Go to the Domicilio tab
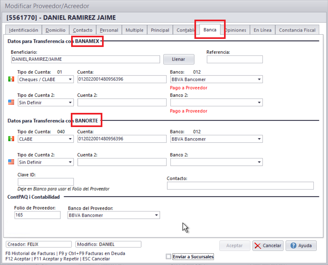The width and height of the screenshot is (328, 265). 55,30
